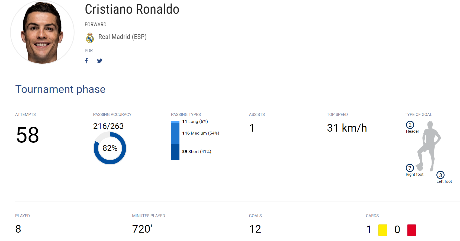Click the 31 km/h top speed value
The height and width of the screenshot is (241, 460).
[347, 128]
